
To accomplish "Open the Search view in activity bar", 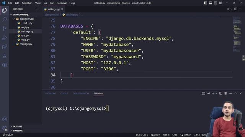I will point(5,19).
